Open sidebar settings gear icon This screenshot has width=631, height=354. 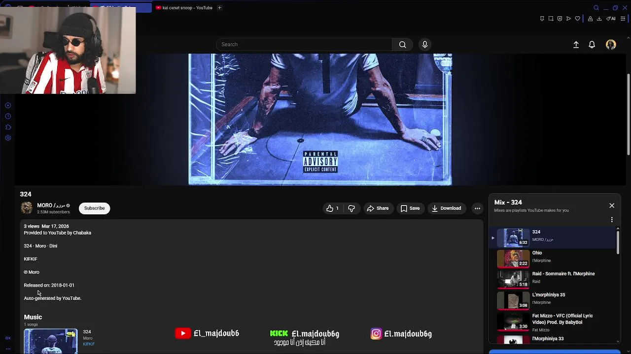8,138
